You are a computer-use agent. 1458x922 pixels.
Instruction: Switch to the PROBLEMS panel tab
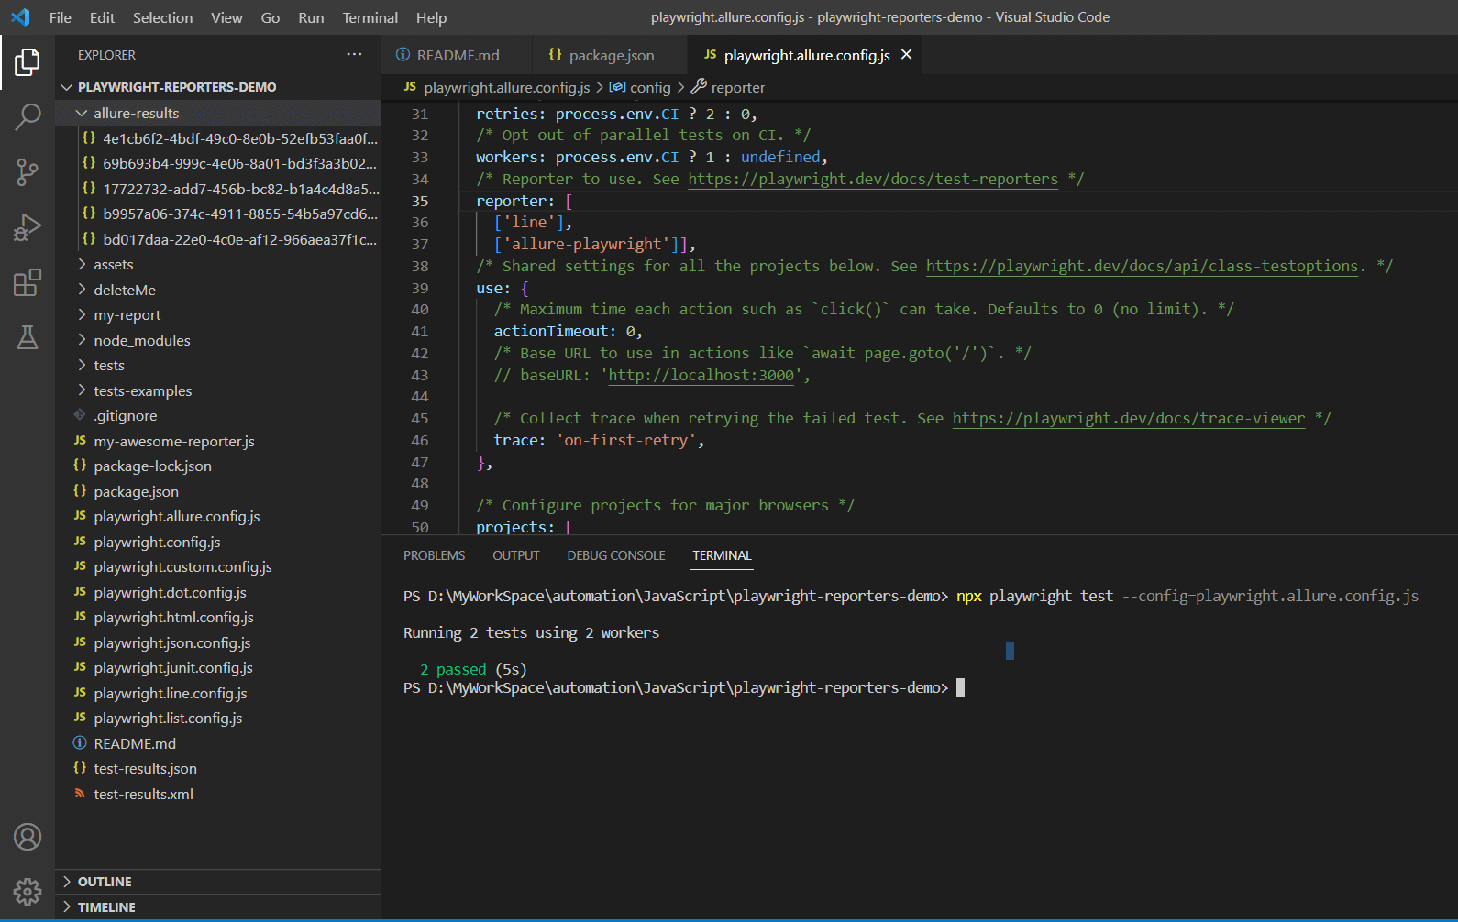pyautogui.click(x=434, y=555)
